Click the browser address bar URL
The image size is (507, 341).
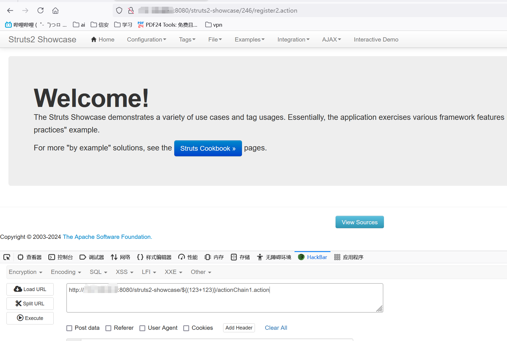218,11
